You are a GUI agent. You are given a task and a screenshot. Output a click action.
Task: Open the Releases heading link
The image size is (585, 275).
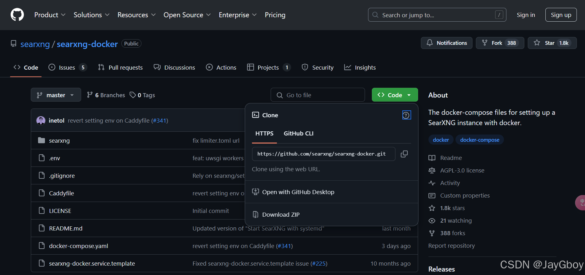click(441, 269)
